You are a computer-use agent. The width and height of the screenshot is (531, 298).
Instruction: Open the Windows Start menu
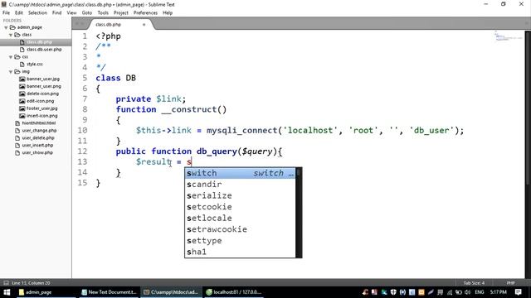click(7, 292)
